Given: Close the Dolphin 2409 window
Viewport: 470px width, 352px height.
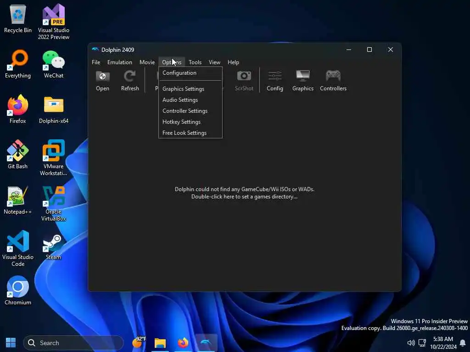Looking at the screenshot, I should tap(390, 49).
